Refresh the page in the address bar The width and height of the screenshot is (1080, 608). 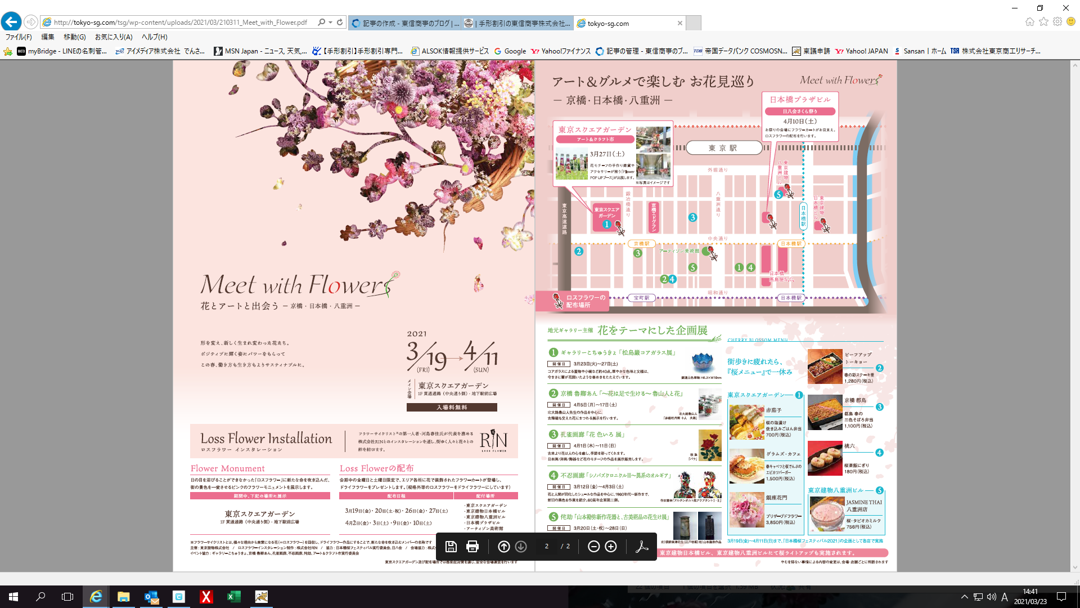click(340, 23)
